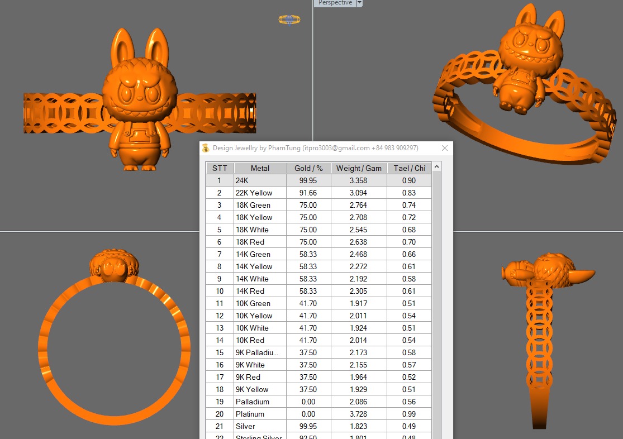Click the ring band in side-profile viewport
The image size is (623, 439).
coord(539,354)
